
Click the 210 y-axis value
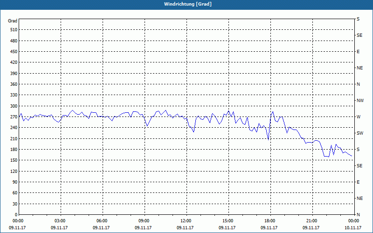[x=14, y=138]
